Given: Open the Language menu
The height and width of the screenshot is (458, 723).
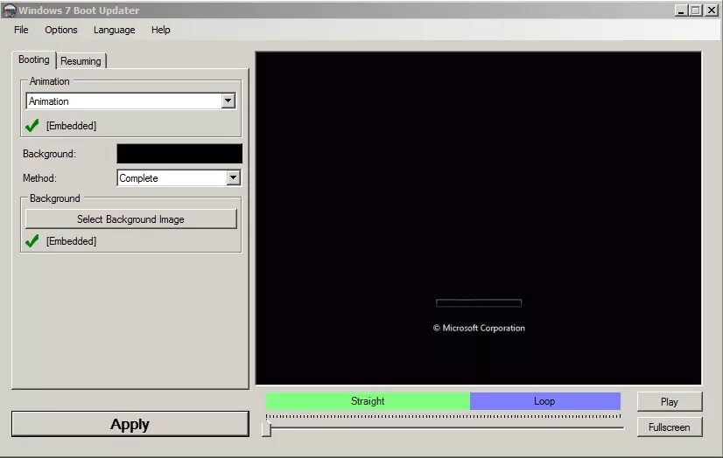Looking at the screenshot, I should (114, 30).
